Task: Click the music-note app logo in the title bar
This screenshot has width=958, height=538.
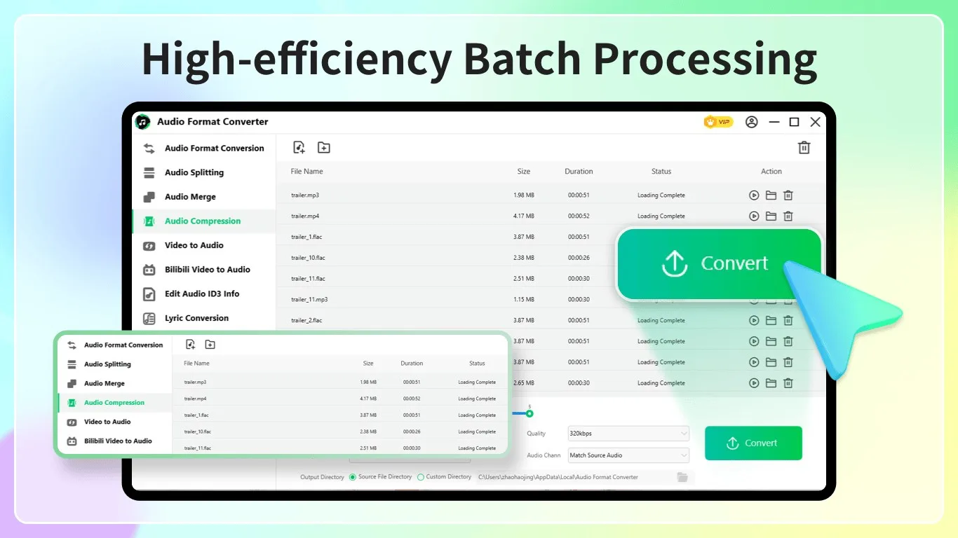Action: (x=142, y=122)
